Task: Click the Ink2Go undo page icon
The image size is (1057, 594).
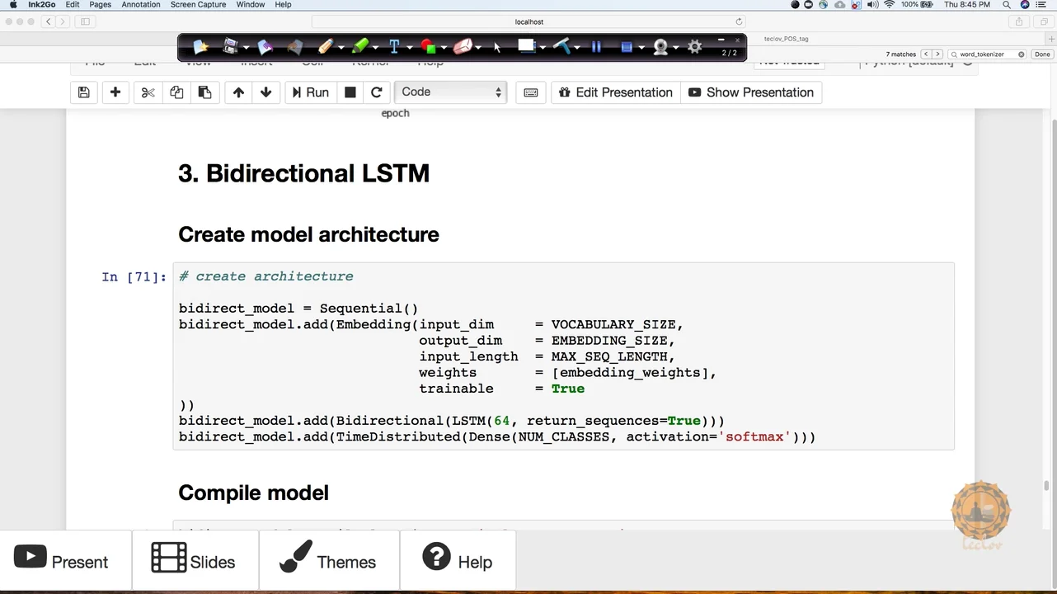Action: click(x=265, y=47)
